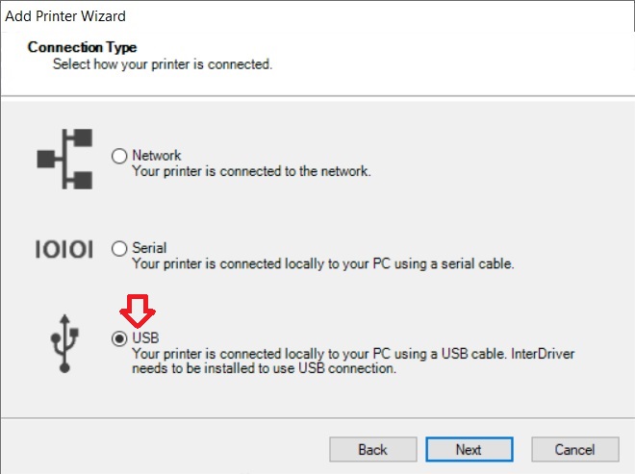Click "Select how your printer is connected" subtitle
Viewport: 635px width, 474px height.
(x=163, y=64)
